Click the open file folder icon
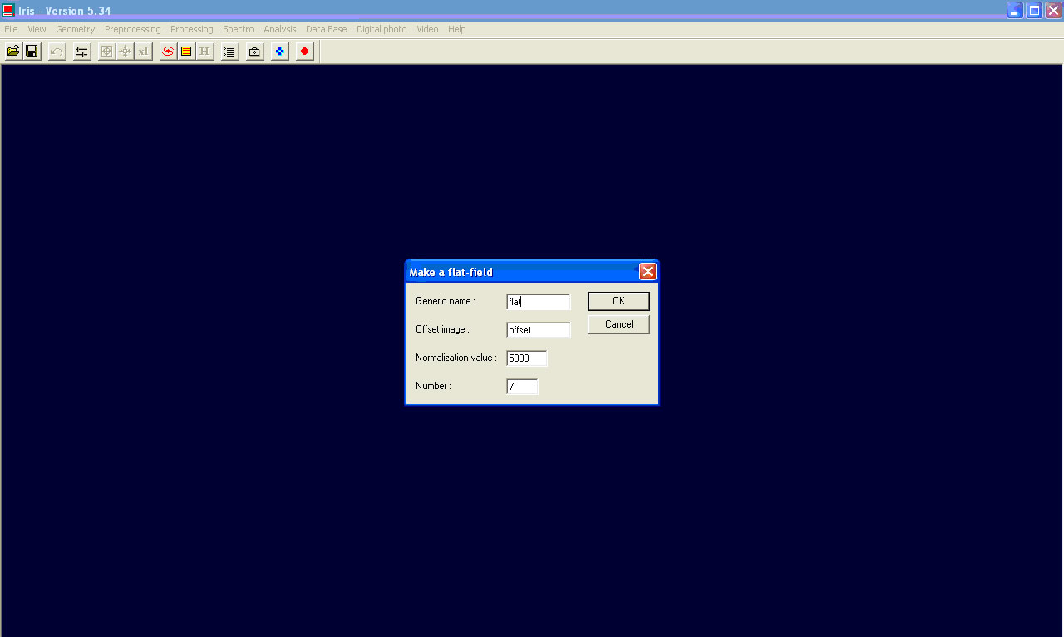Screen dimensions: 1064x637 [x=13, y=52]
